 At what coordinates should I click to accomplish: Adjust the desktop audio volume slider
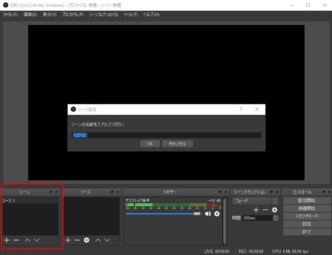click(x=197, y=214)
